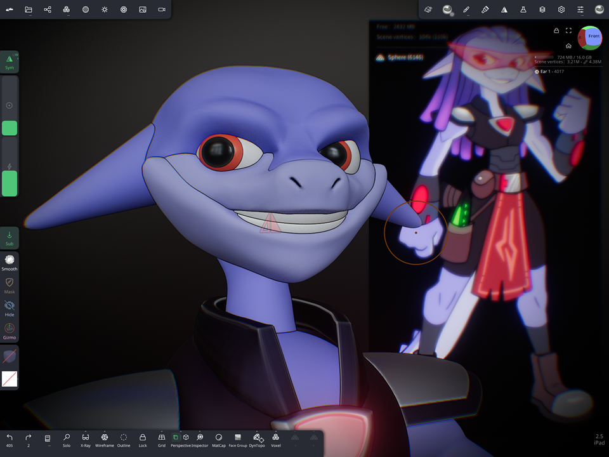Open the Tools planet icon menu
The width and height of the screenshot is (609, 457).
428,10
